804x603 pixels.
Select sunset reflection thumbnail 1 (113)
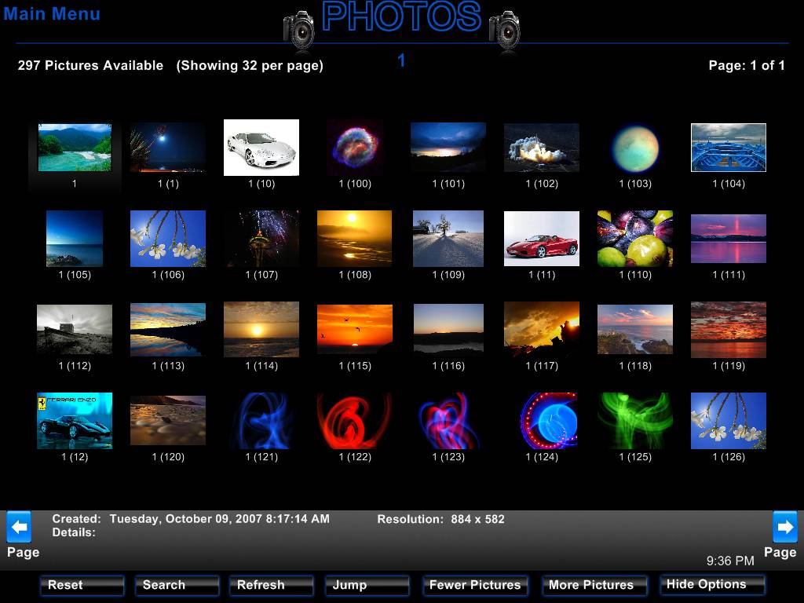168,330
